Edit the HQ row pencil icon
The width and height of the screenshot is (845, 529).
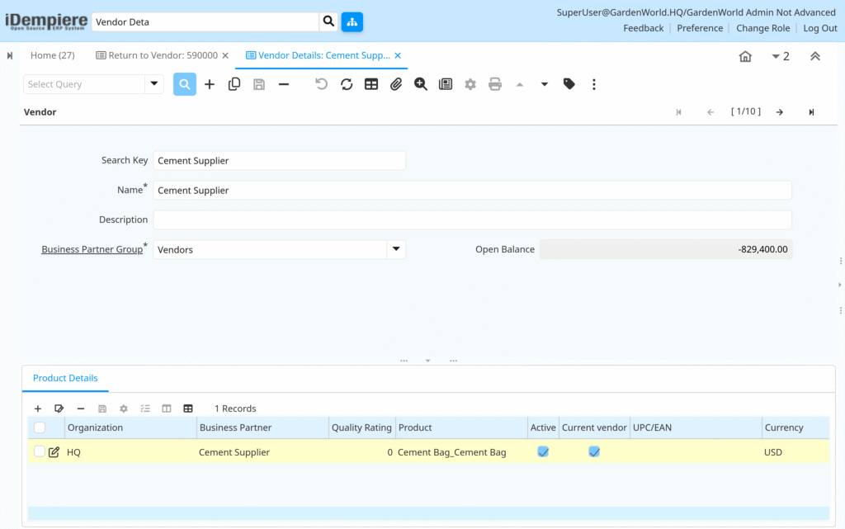(x=54, y=452)
